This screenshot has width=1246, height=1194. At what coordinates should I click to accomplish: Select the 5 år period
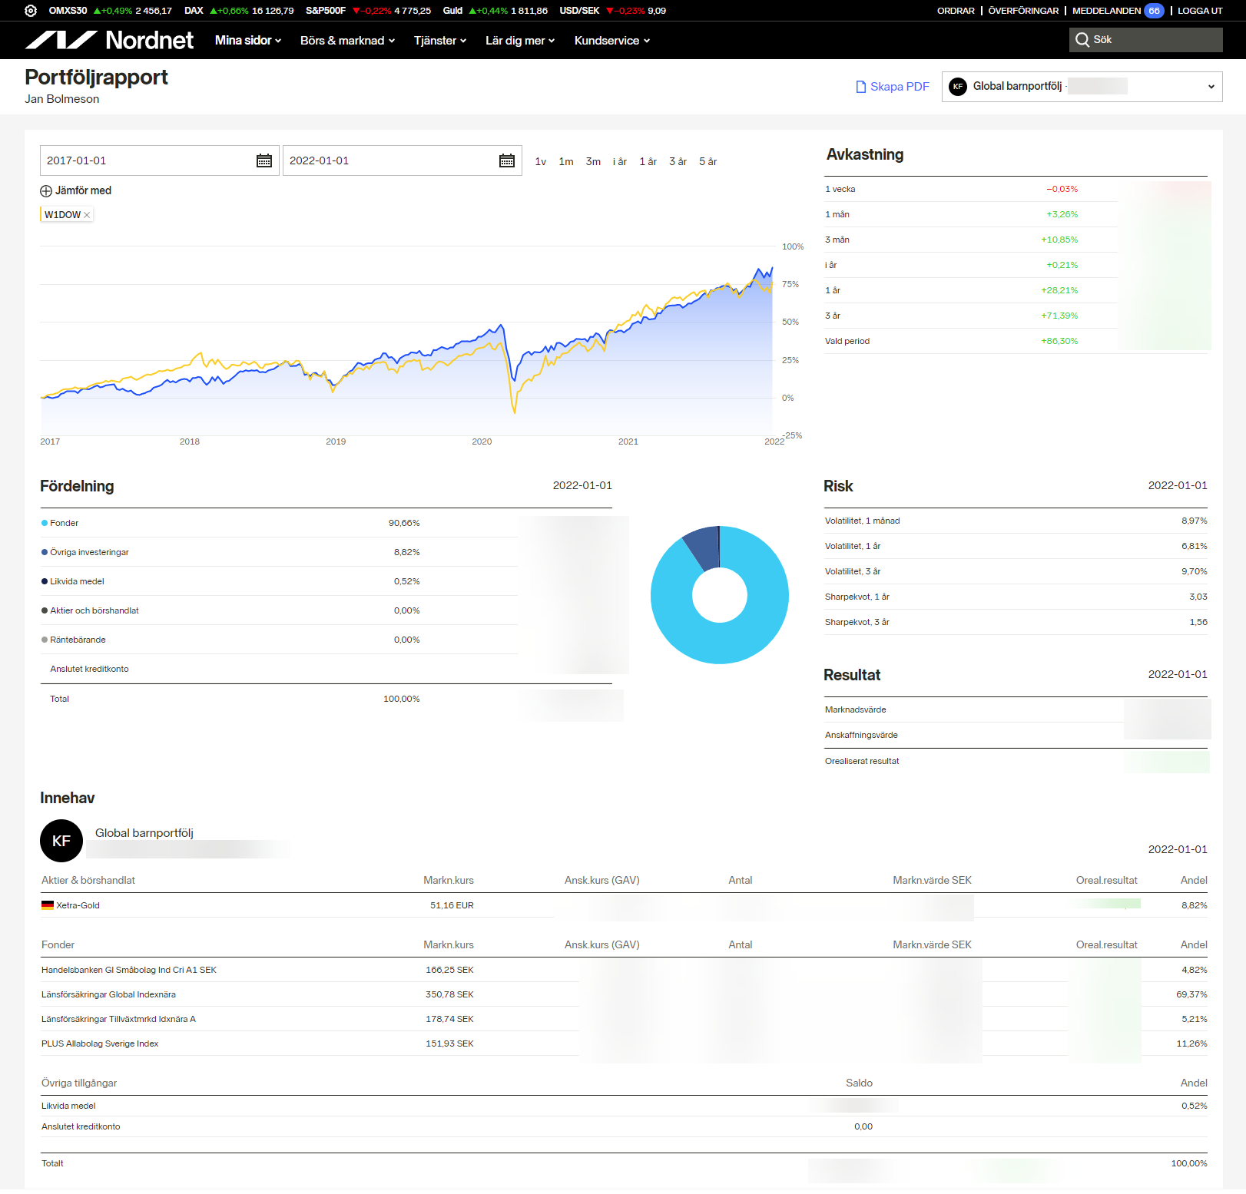click(708, 162)
